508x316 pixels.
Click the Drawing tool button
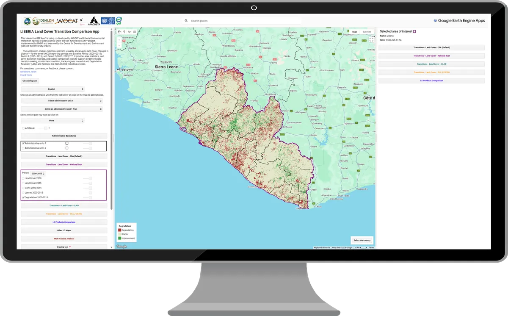coord(64,247)
